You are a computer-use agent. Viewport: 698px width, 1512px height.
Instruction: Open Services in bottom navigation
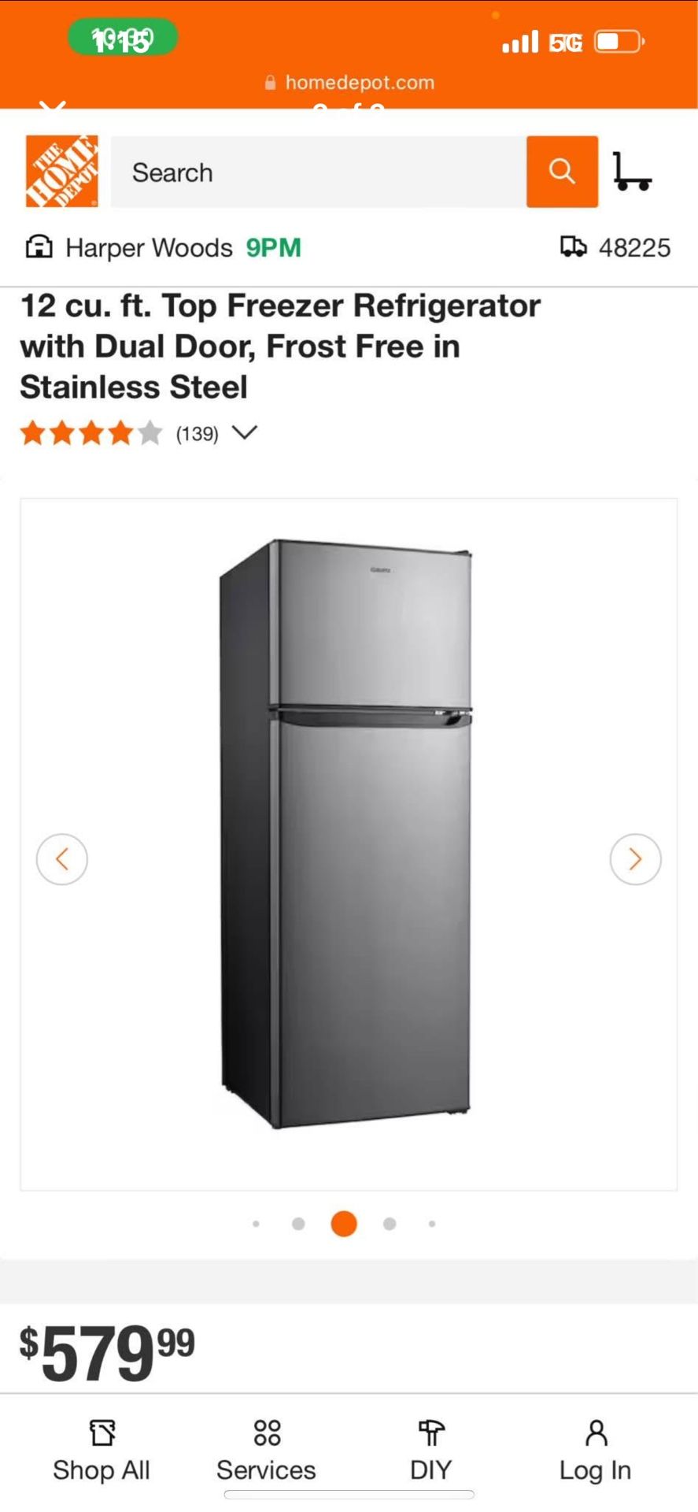coord(266,1451)
